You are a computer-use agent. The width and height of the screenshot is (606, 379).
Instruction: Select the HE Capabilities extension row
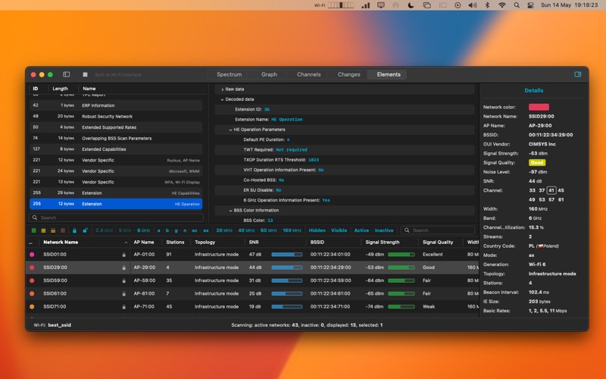pyautogui.click(x=116, y=193)
